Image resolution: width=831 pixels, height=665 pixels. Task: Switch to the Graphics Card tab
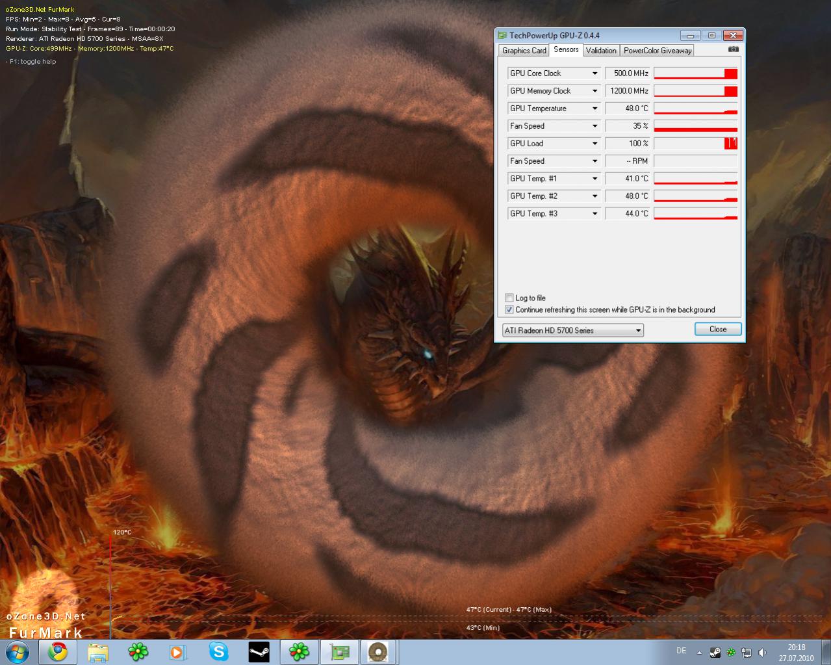point(524,51)
